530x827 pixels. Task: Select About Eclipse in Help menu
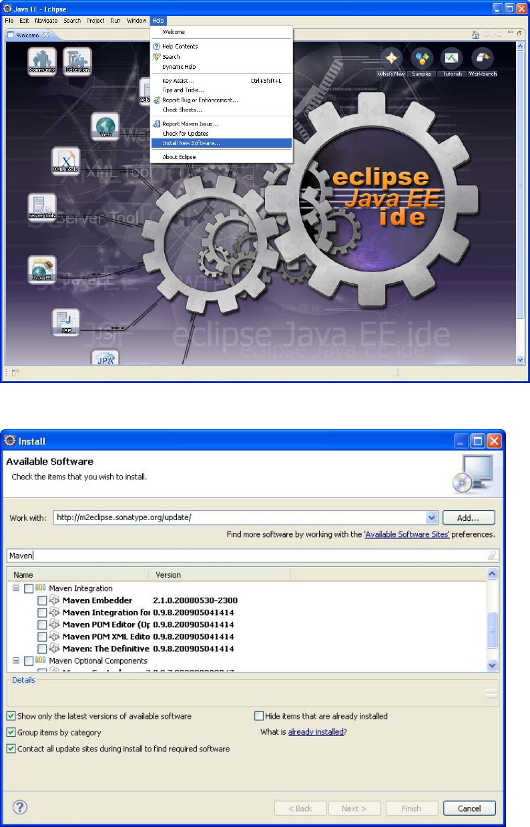click(221, 157)
